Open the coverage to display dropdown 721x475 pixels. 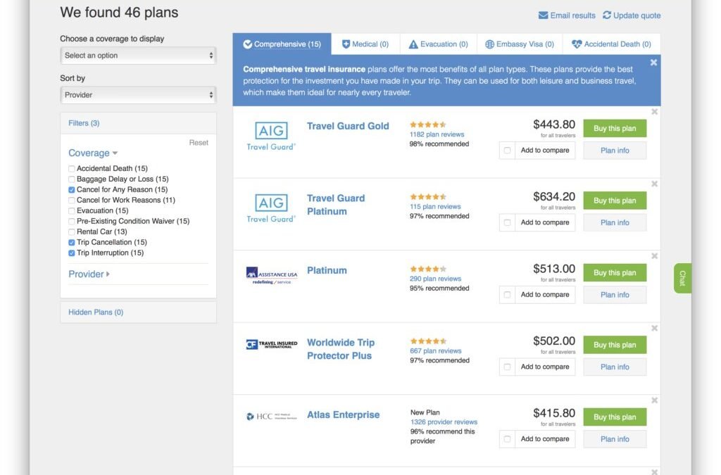point(138,56)
